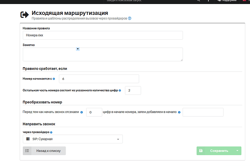Open help icon beside routing subtitle

[130, 19]
